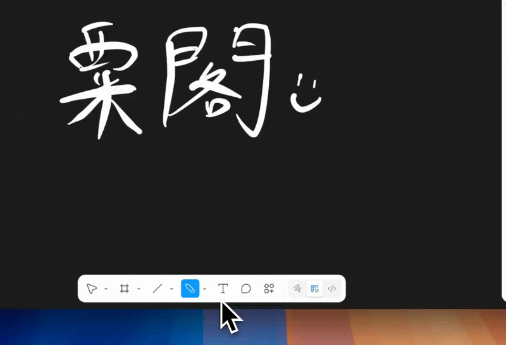Select the Line shape tool
Viewport: 506px width, 345px height.
[157, 289]
